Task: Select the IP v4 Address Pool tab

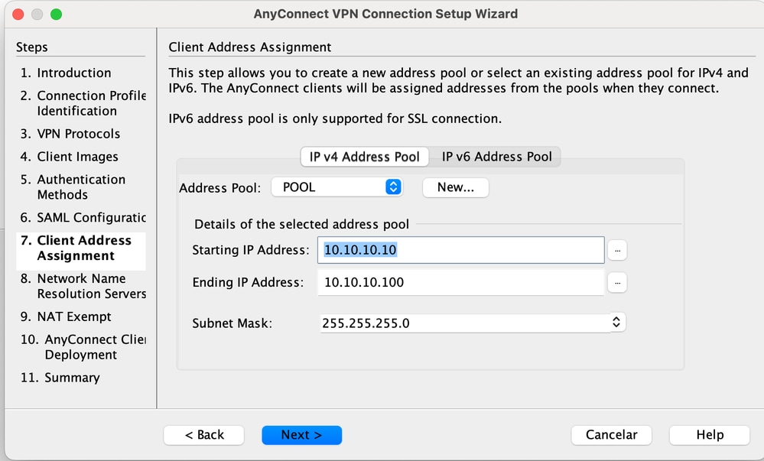Action: coord(364,157)
